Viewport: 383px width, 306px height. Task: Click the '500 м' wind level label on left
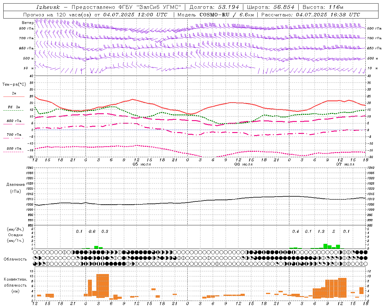coord(28,59)
